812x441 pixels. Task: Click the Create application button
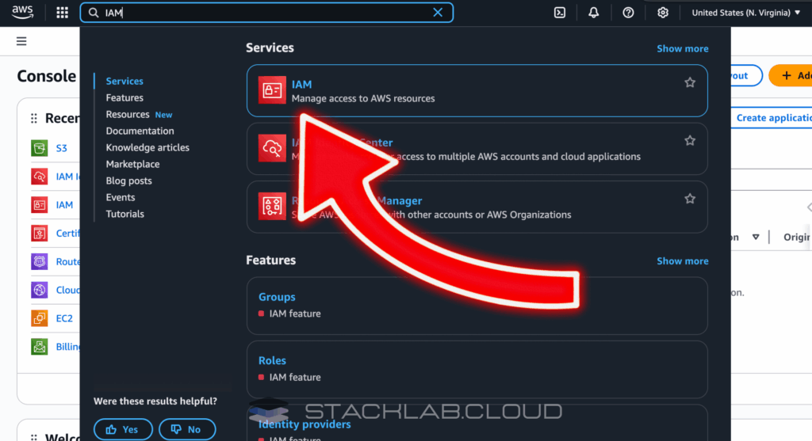pos(772,118)
